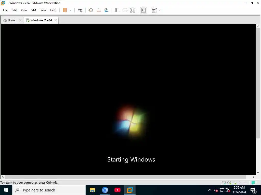261x195 pixels.
Task: Click the revert to snapshot icon
Action: 99,10
